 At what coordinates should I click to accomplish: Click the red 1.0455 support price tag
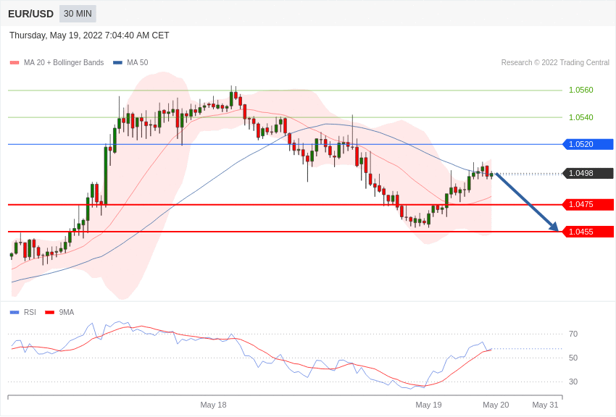[x=588, y=232]
